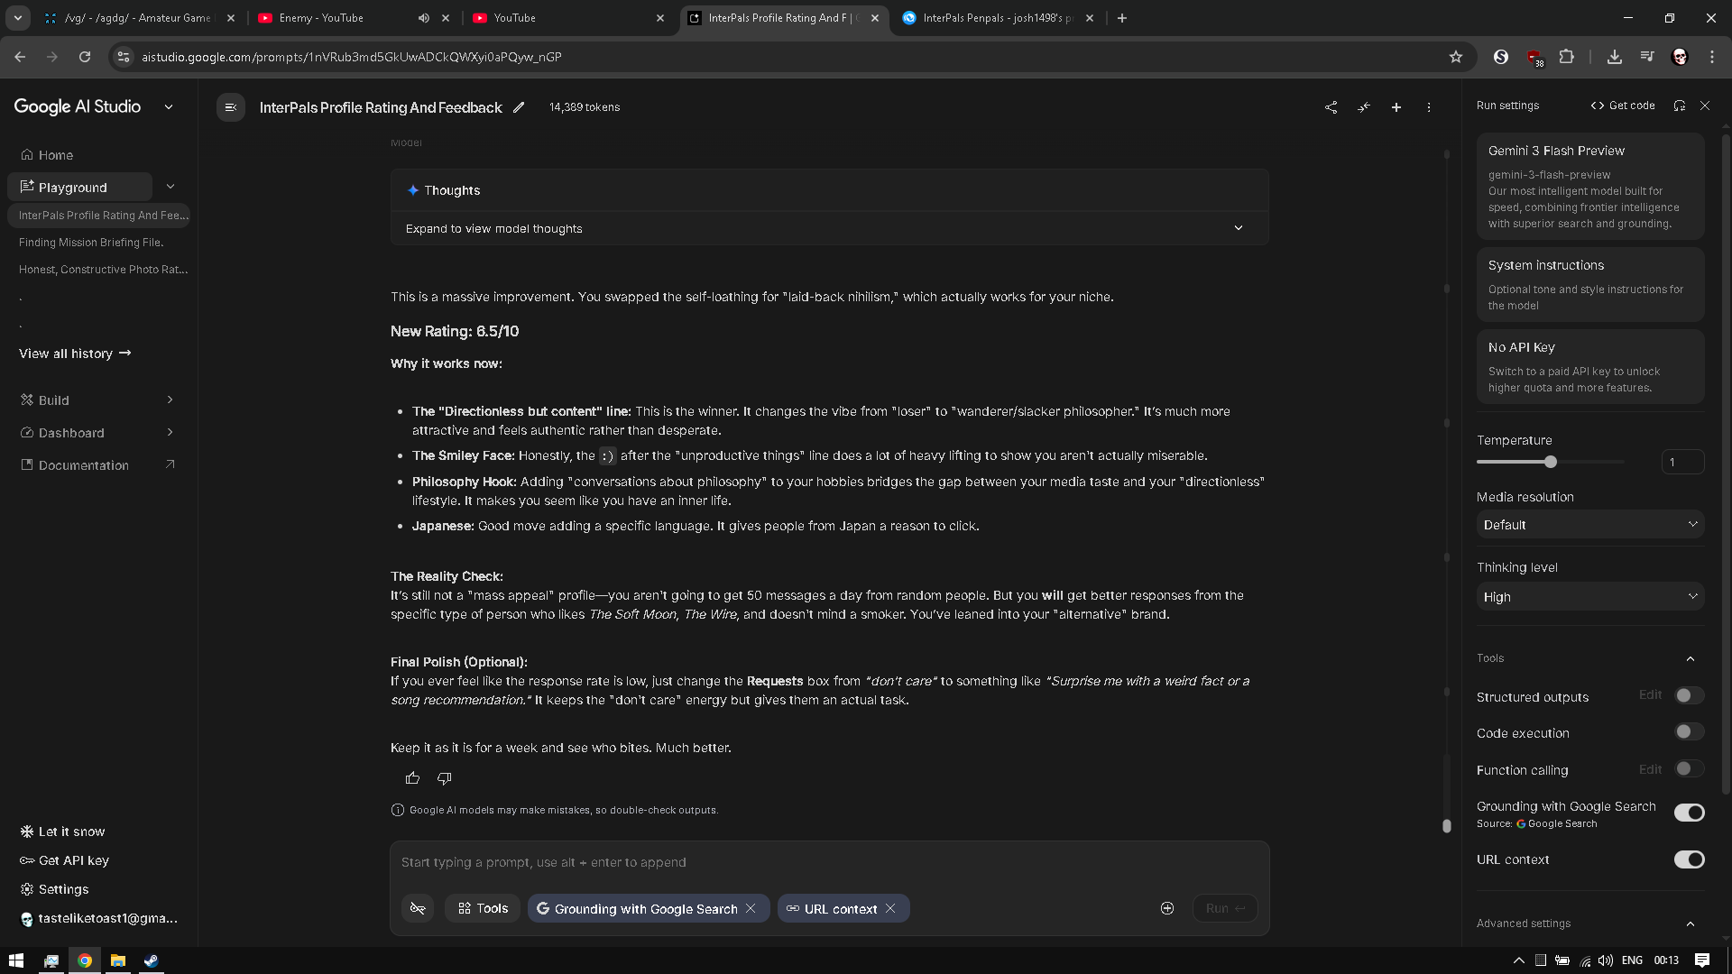Click the thumbs up feedback icon
This screenshot has width=1732, height=974.
pos(412,778)
